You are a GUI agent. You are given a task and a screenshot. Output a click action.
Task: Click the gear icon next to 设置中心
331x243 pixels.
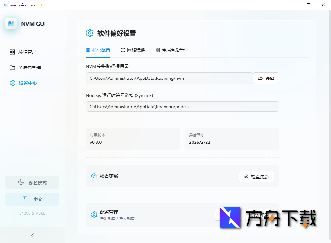pos(13,83)
